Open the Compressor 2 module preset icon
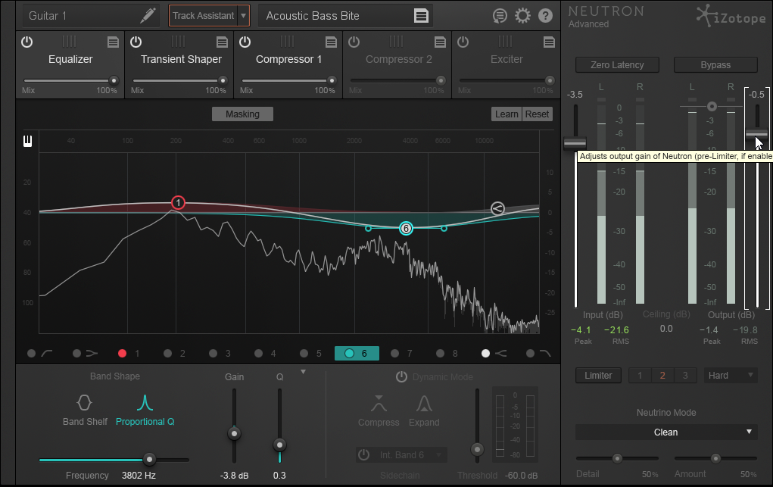Image resolution: width=773 pixels, height=487 pixels. (x=440, y=42)
